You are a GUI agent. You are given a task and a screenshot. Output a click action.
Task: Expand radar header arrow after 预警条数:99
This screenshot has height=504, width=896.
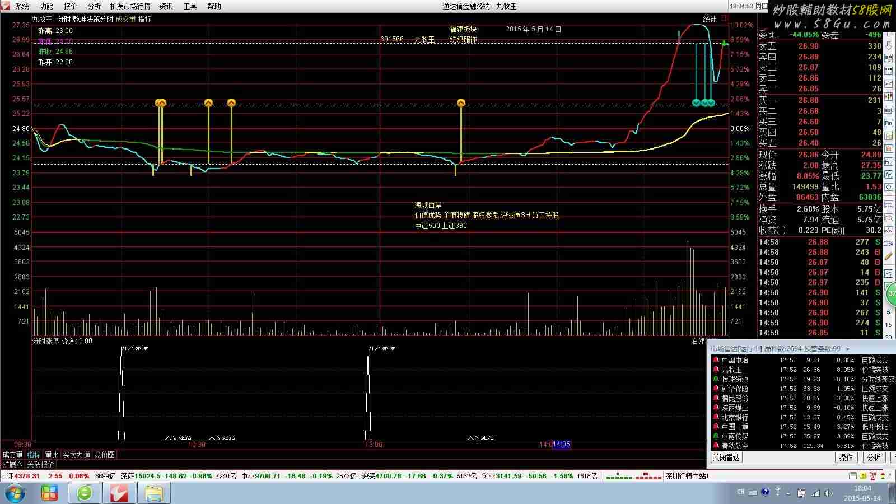[847, 348]
